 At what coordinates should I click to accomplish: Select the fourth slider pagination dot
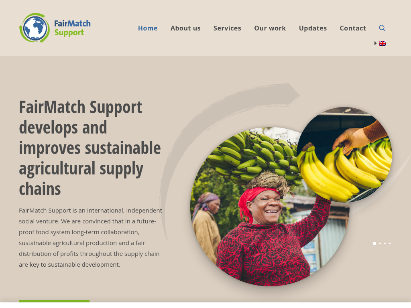tap(389, 243)
